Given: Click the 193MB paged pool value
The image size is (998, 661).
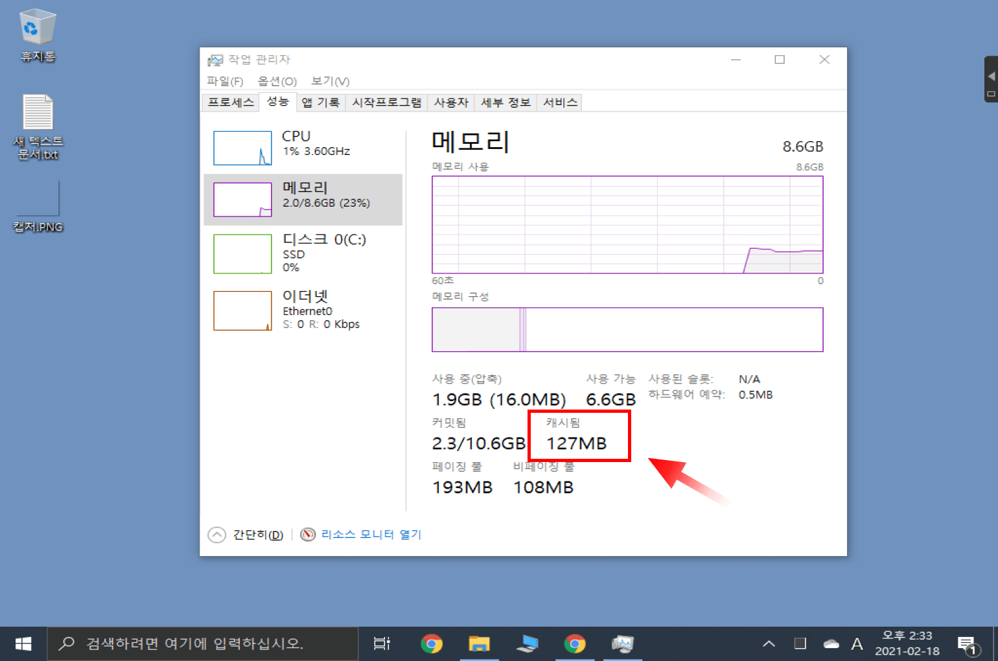Looking at the screenshot, I should coord(462,487).
